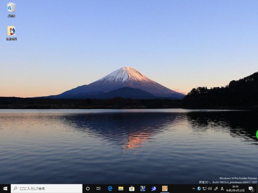Expand the hidden system tray icons

193,189
